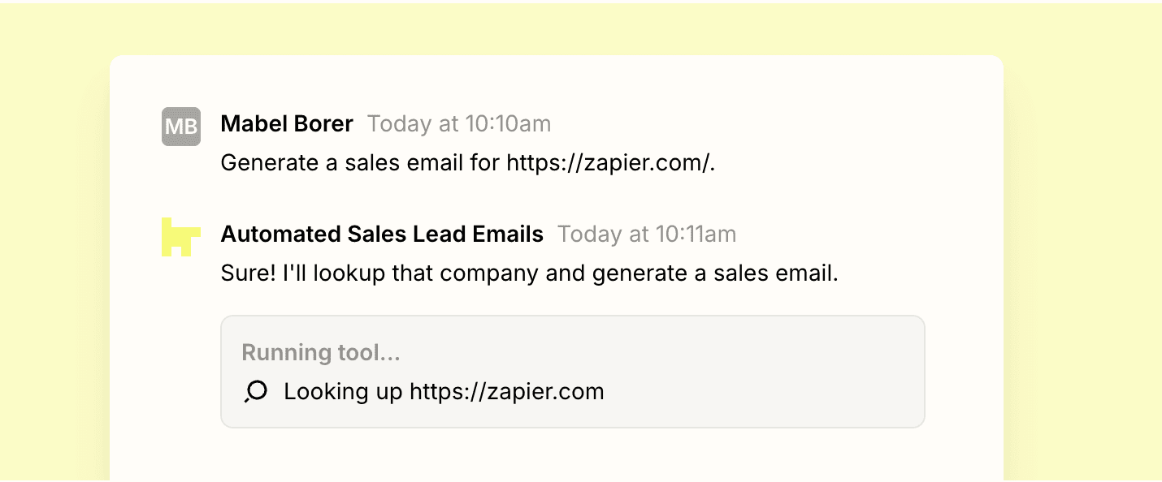Select the Automated Sales Lead Emails sender name

(x=382, y=235)
